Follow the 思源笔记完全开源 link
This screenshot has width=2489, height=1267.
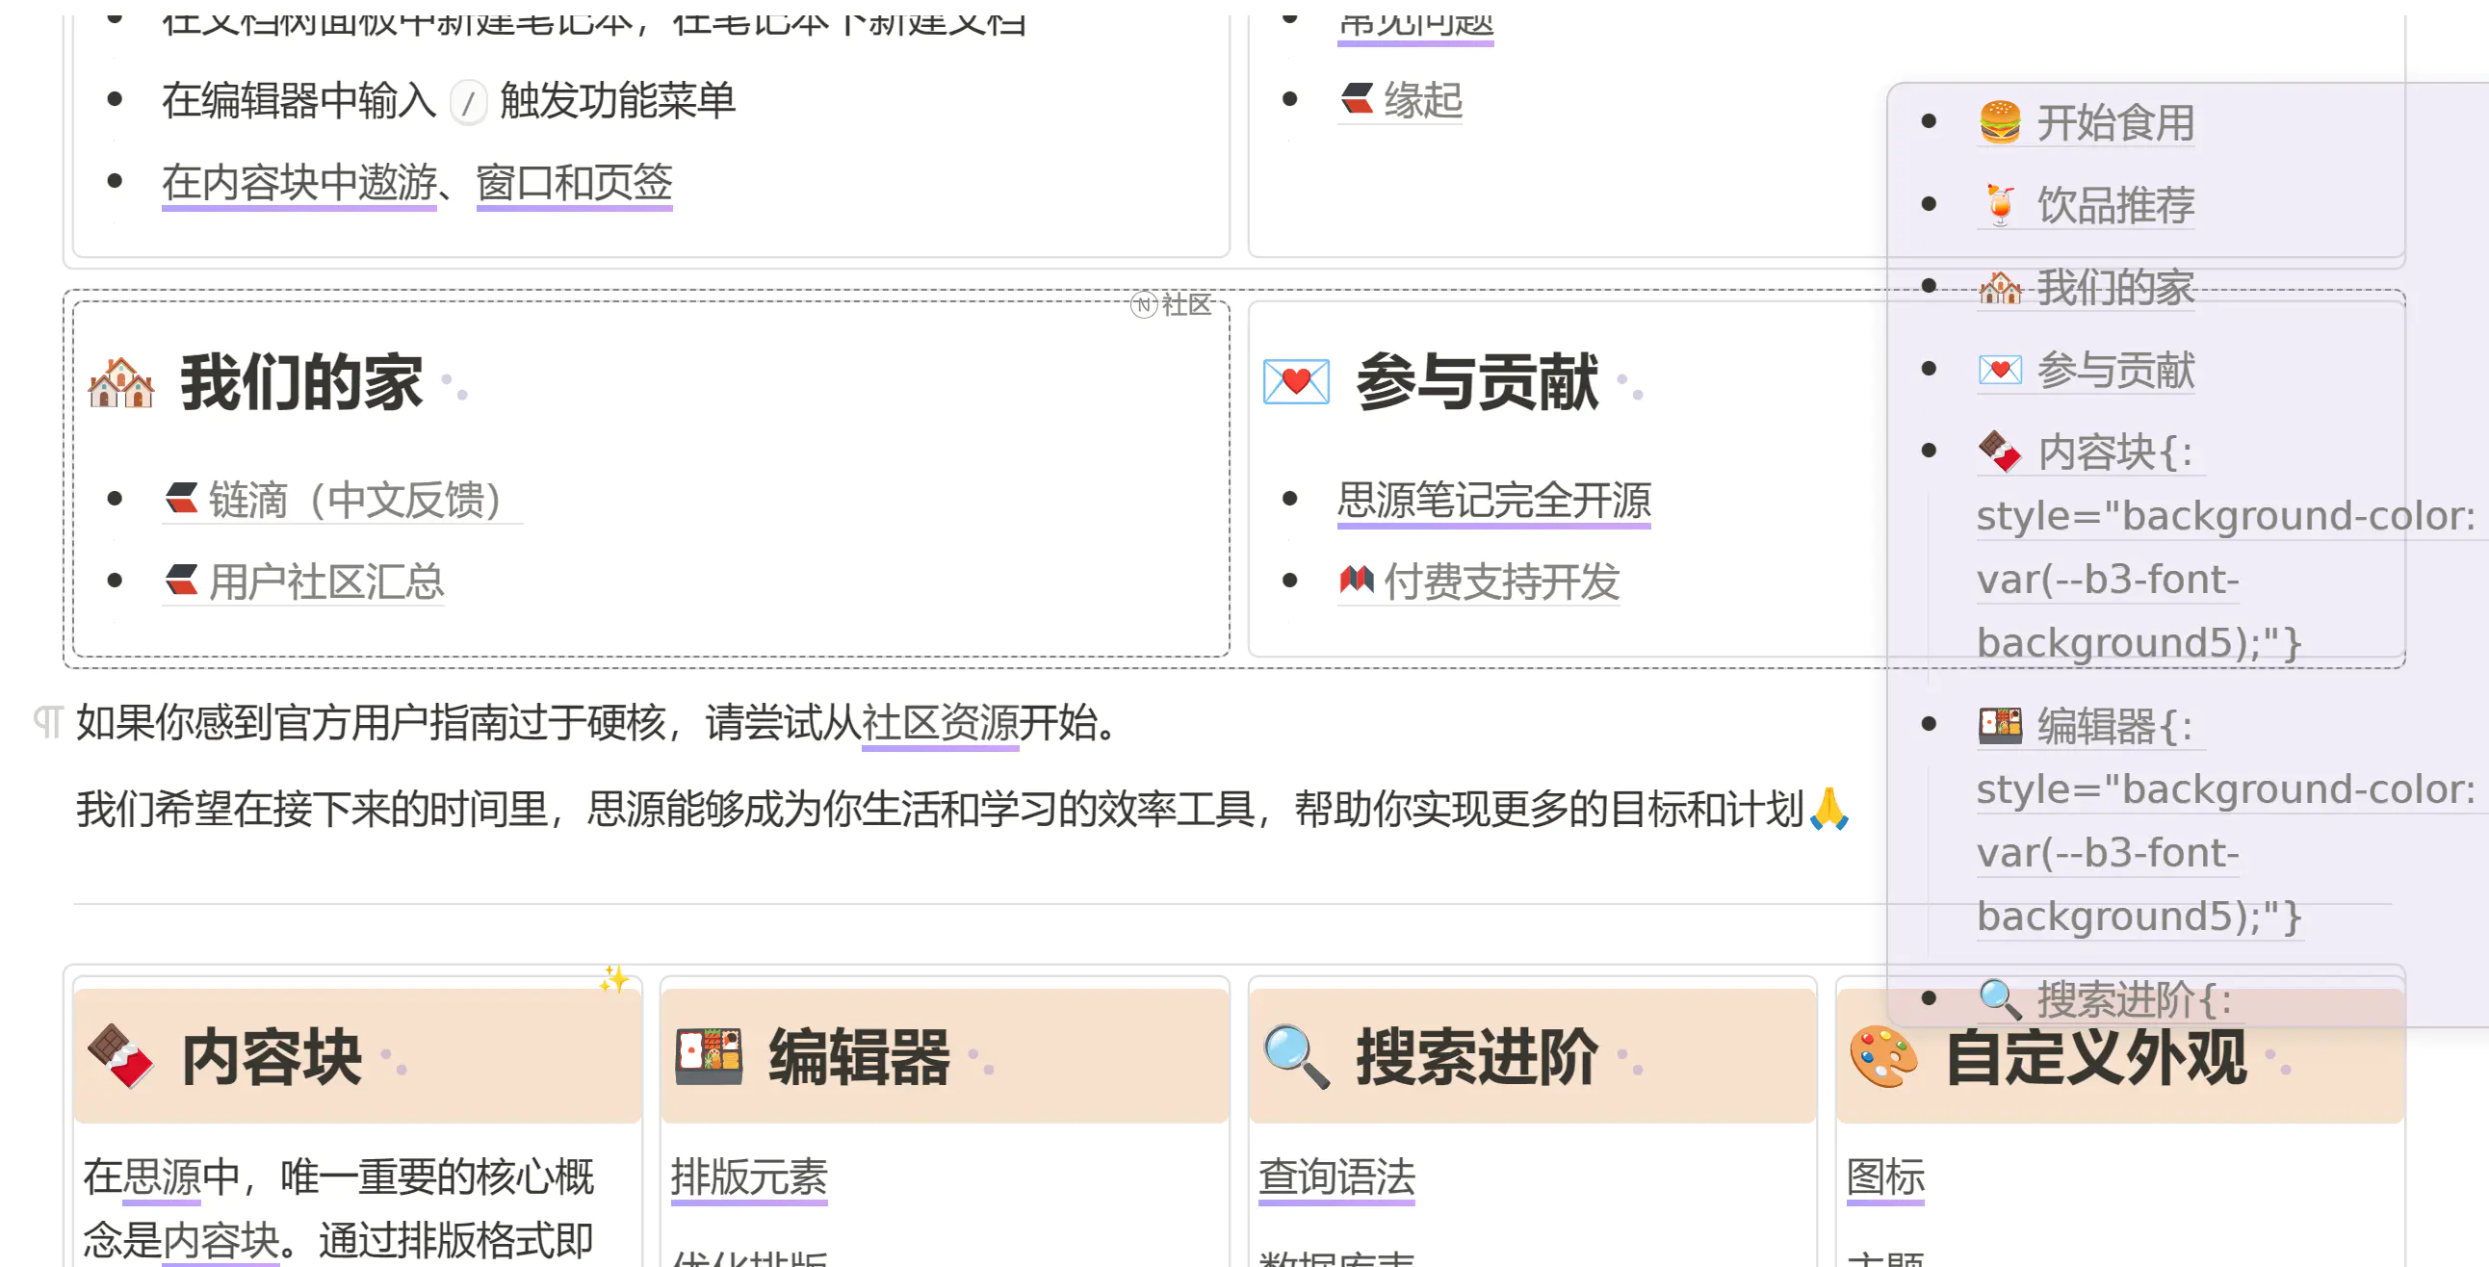coord(1492,501)
